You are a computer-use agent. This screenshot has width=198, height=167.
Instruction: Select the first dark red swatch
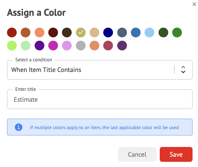click(12, 32)
